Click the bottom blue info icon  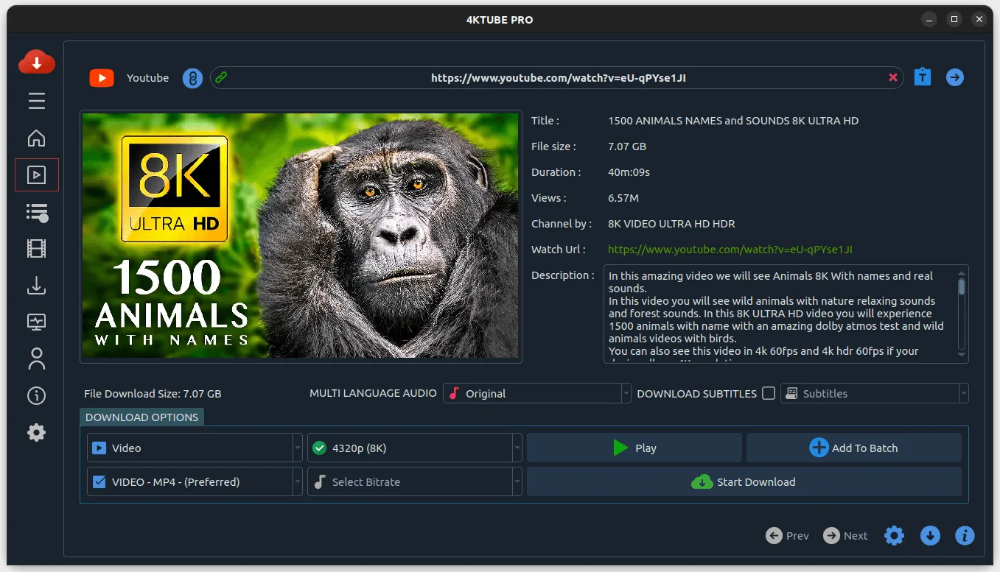point(965,536)
